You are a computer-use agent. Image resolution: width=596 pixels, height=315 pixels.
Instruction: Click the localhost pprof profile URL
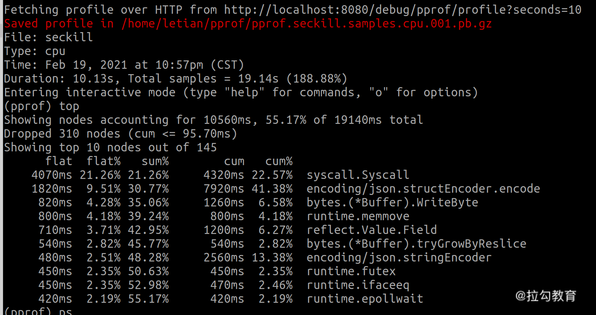[x=403, y=10]
